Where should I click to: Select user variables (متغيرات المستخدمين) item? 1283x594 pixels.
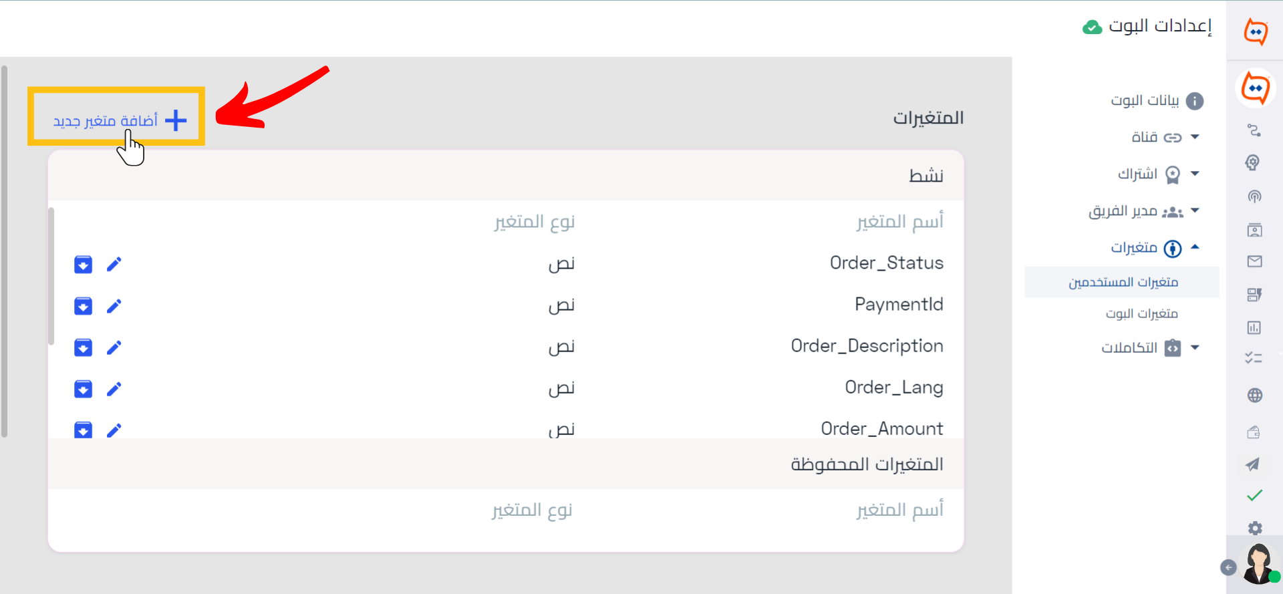[1123, 282]
